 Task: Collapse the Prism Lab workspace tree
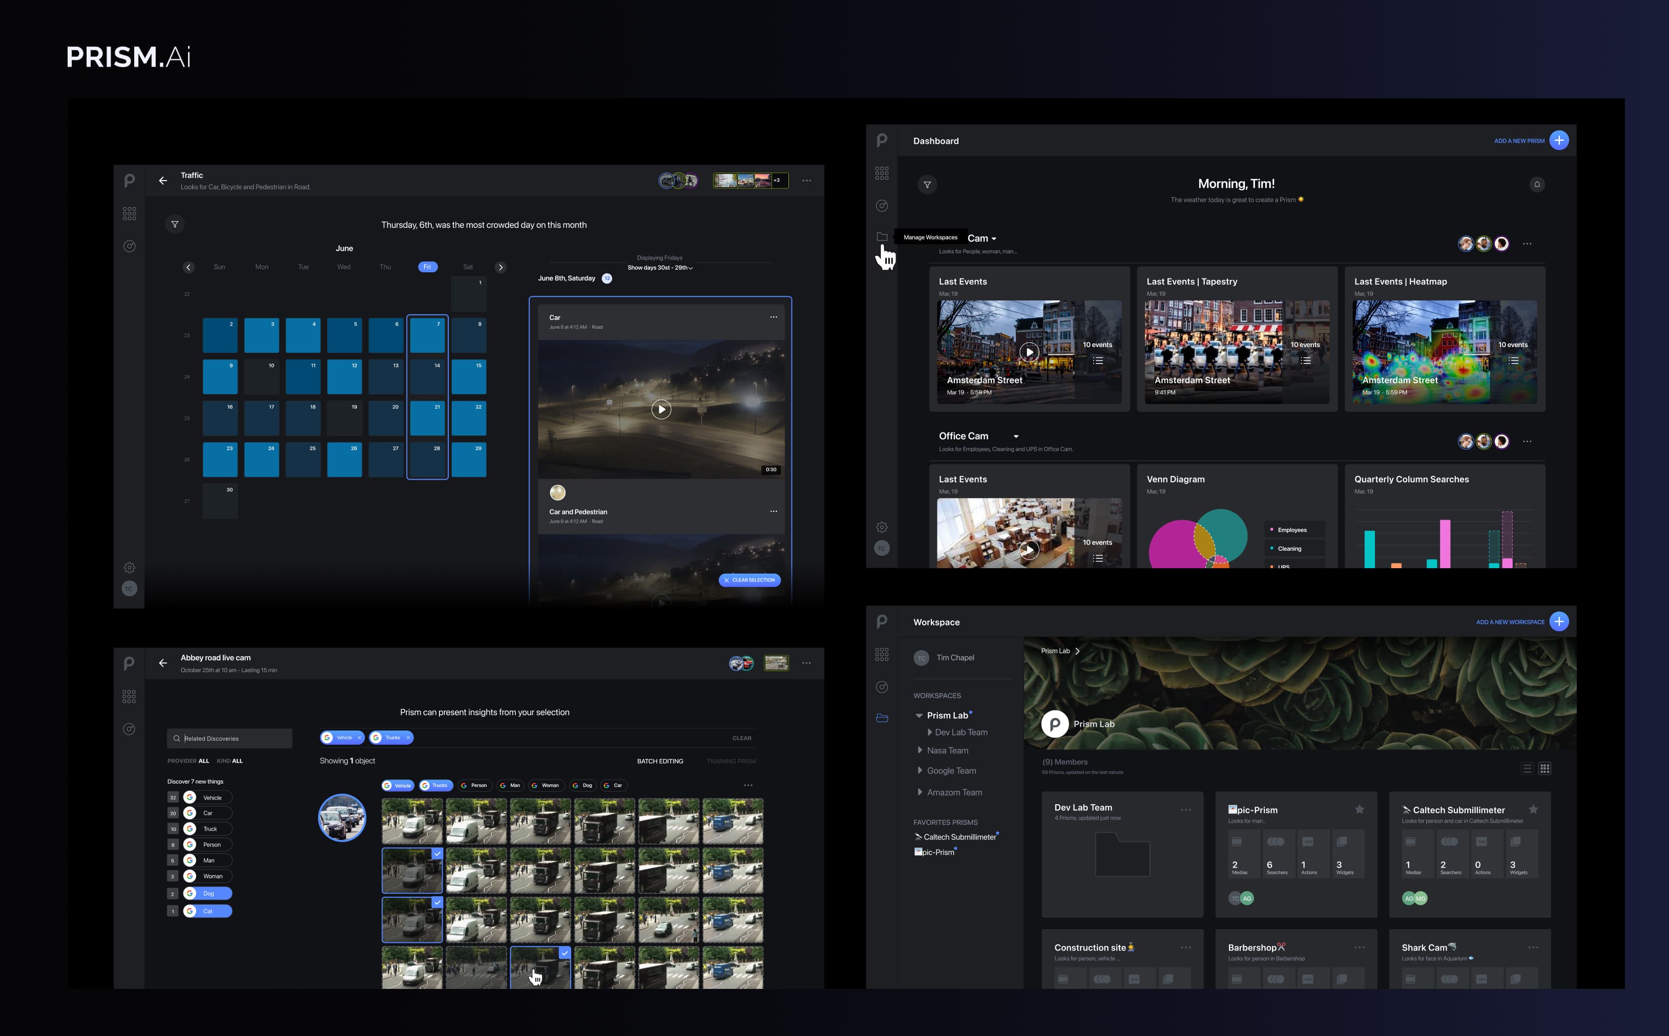click(x=919, y=716)
